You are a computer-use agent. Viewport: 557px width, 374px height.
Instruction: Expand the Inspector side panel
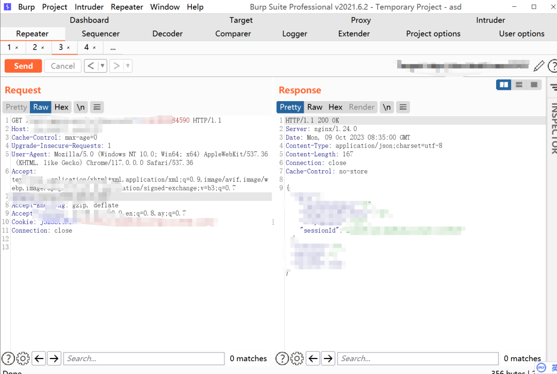553,128
